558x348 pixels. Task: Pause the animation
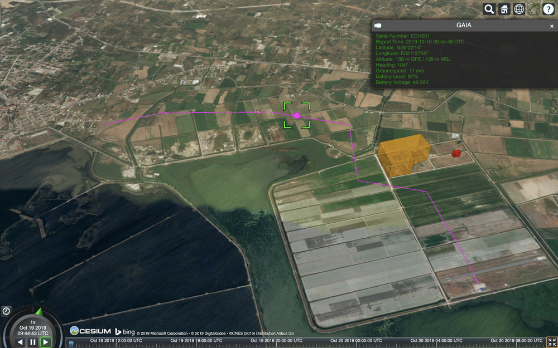tap(33, 342)
